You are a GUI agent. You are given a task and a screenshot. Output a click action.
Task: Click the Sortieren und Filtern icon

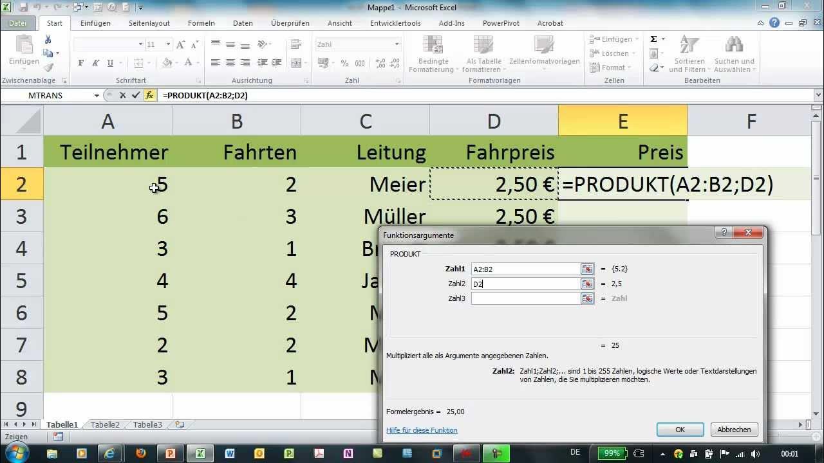[689, 45]
